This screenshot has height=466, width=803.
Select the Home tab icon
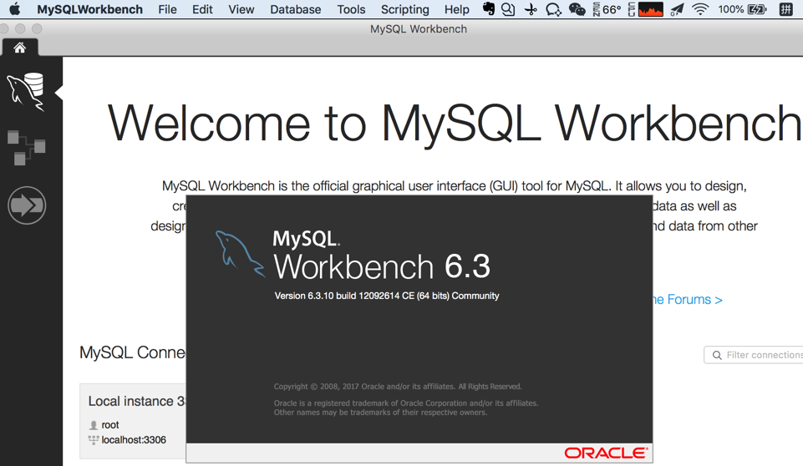[x=19, y=48]
